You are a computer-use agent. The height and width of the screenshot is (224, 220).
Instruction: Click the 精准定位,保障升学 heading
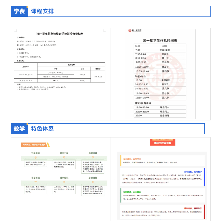(193, 208)
